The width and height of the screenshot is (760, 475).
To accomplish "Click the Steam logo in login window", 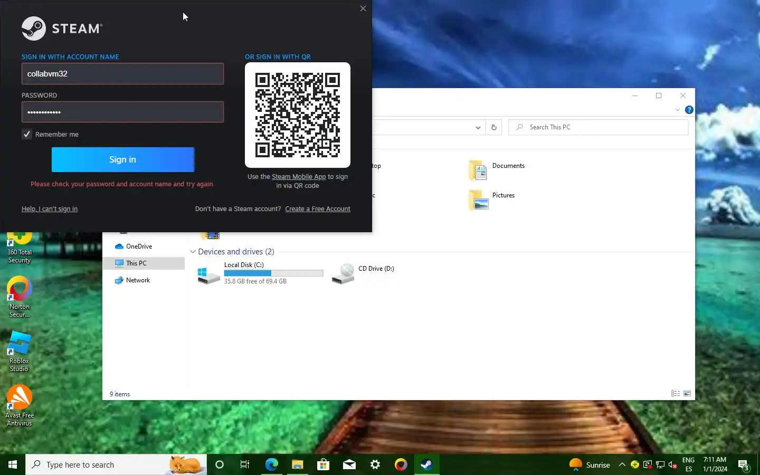I will click(62, 28).
